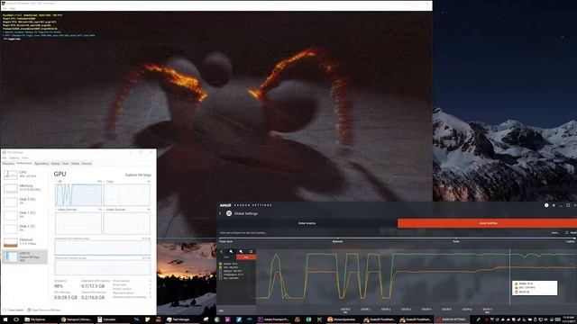This screenshot has height=324, width=577.
Task: Set power profile slider to Turbo
Action: coord(456,241)
